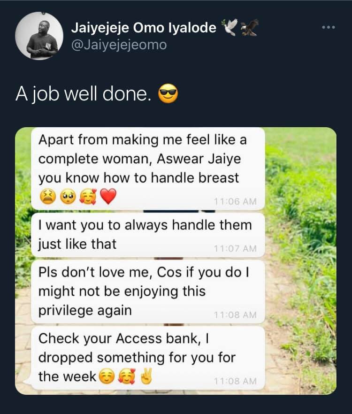The image size is (352, 414).
Task: Click the red heart emoji in first message
Action: (x=108, y=196)
